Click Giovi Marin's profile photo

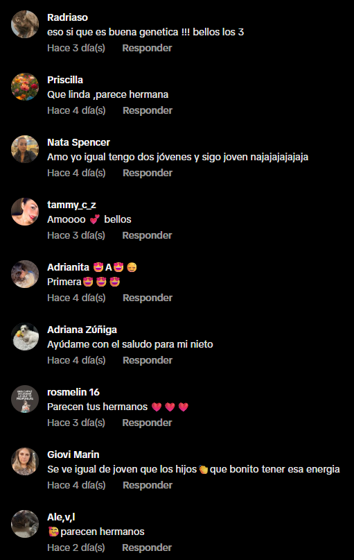coord(25,461)
